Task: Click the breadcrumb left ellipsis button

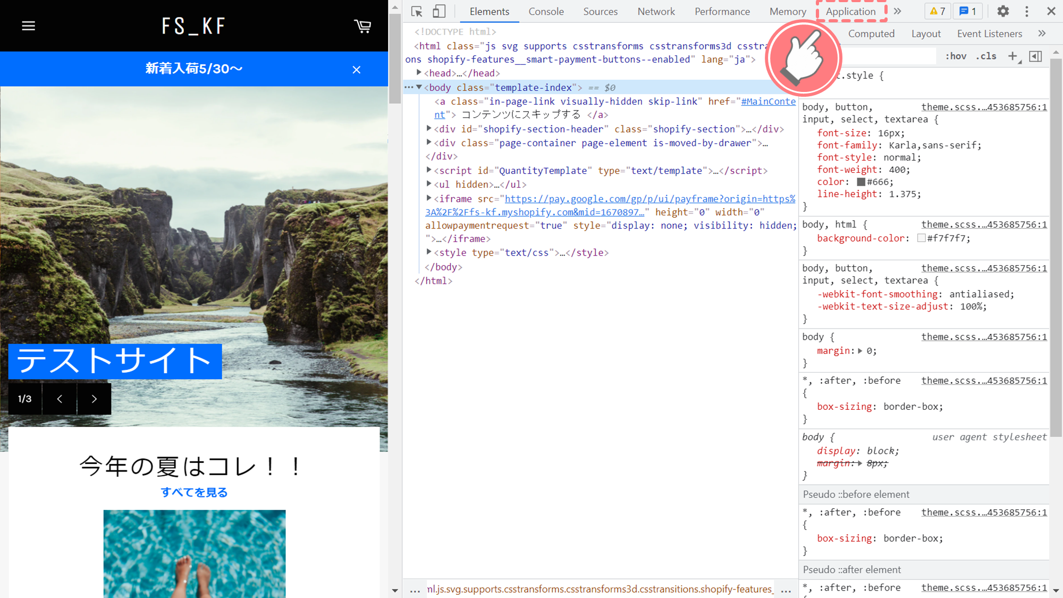Action: coord(415,589)
